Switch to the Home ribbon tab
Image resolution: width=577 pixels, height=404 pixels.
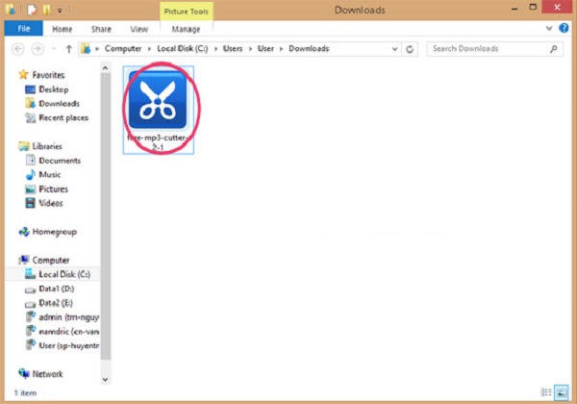point(63,29)
